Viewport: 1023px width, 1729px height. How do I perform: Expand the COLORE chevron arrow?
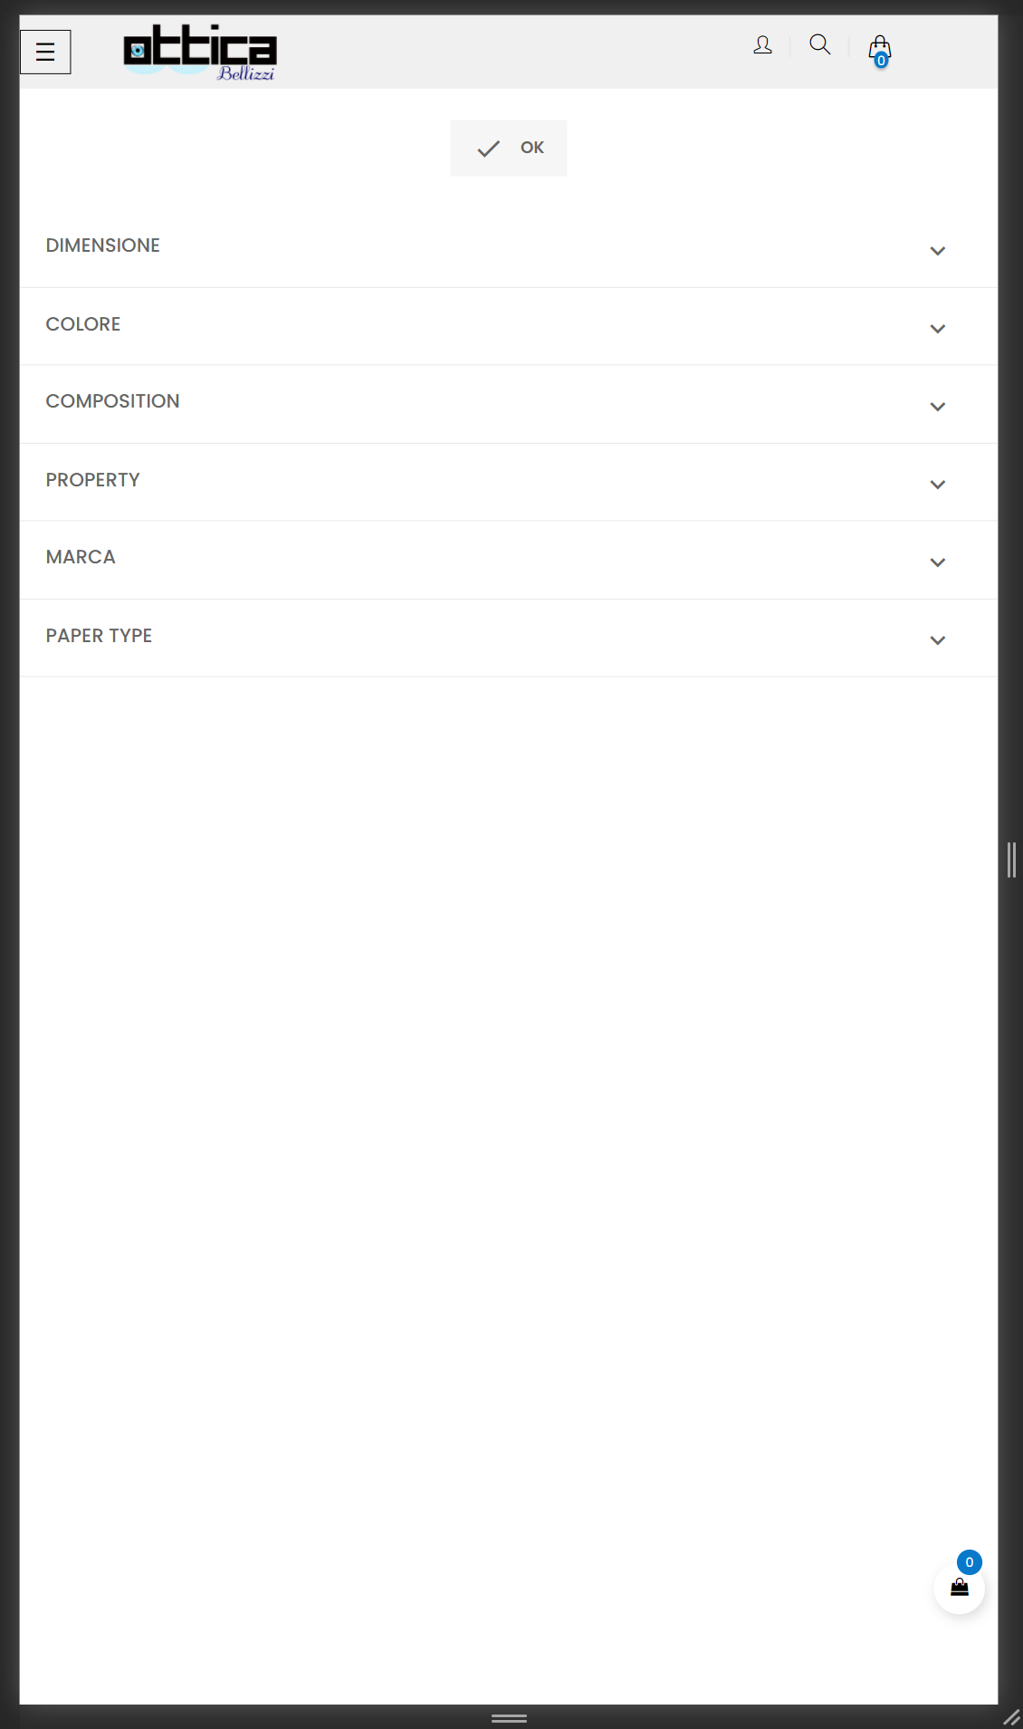[x=937, y=329]
